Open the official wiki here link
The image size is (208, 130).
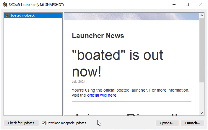[x=102, y=95]
